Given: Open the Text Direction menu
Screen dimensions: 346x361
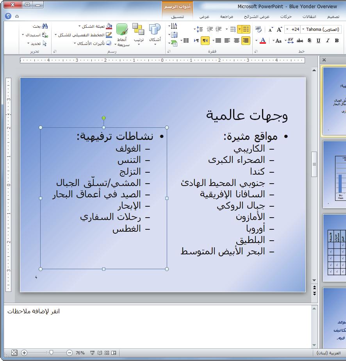Looking at the screenshot, I should [173, 26].
